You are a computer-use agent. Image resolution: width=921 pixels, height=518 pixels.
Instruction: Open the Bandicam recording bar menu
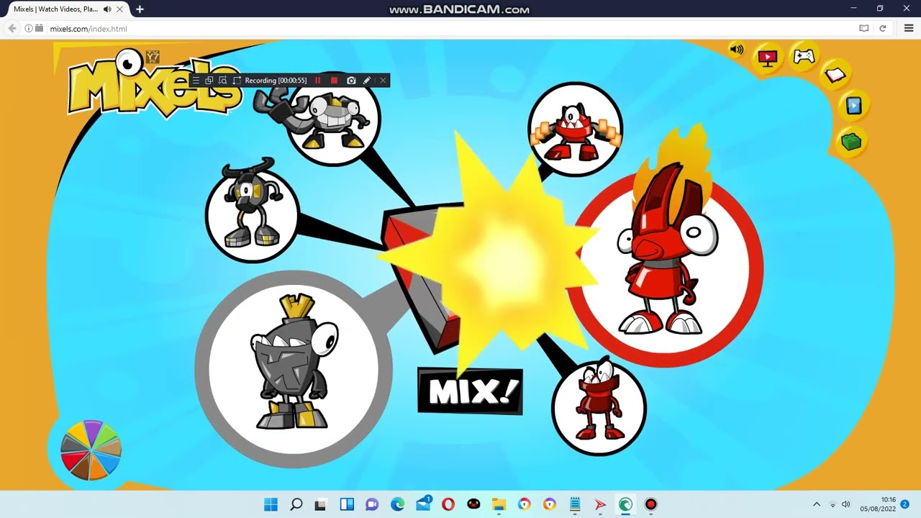pyautogui.click(x=196, y=81)
